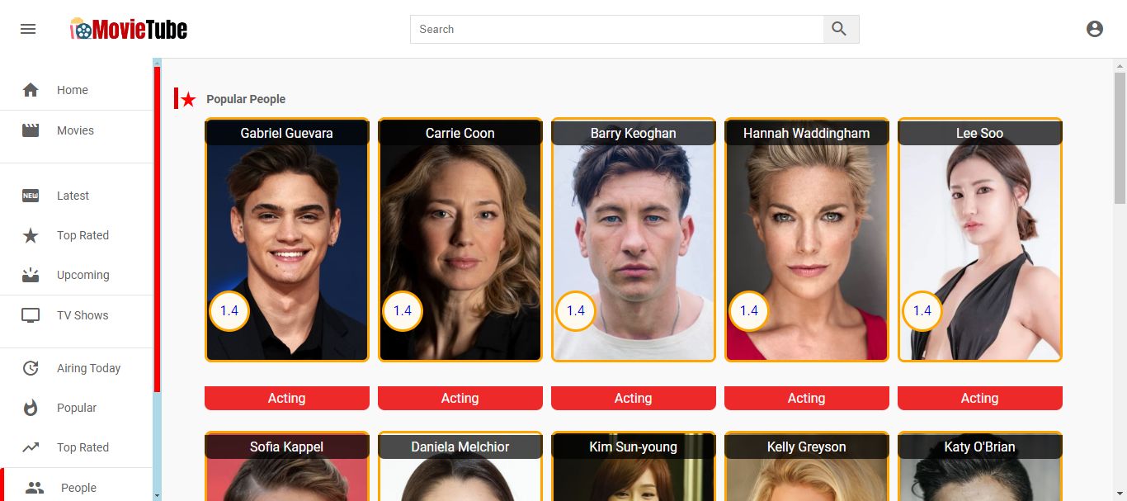Click the MovieTube logo
This screenshot has width=1127, height=501.
(129, 29)
